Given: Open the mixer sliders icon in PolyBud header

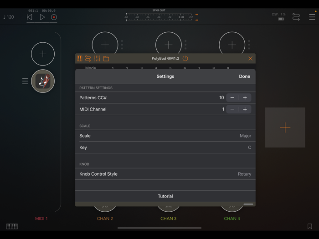Looking at the screenshot, I should 97,59.
